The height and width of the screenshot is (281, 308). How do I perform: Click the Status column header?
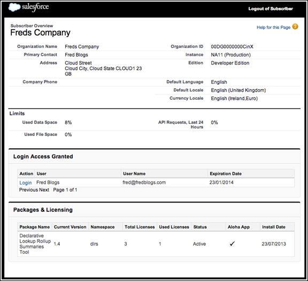click(x=209, y=227)
